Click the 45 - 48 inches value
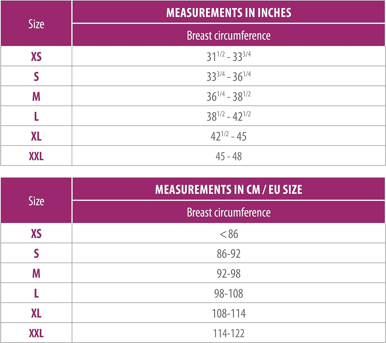 [229, 156]
